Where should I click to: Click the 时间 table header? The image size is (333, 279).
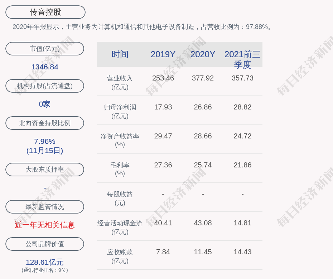point(120,54)
